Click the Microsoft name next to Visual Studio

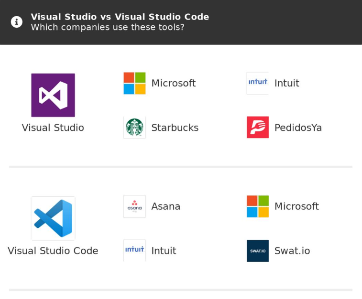click(x=174, y=83)
